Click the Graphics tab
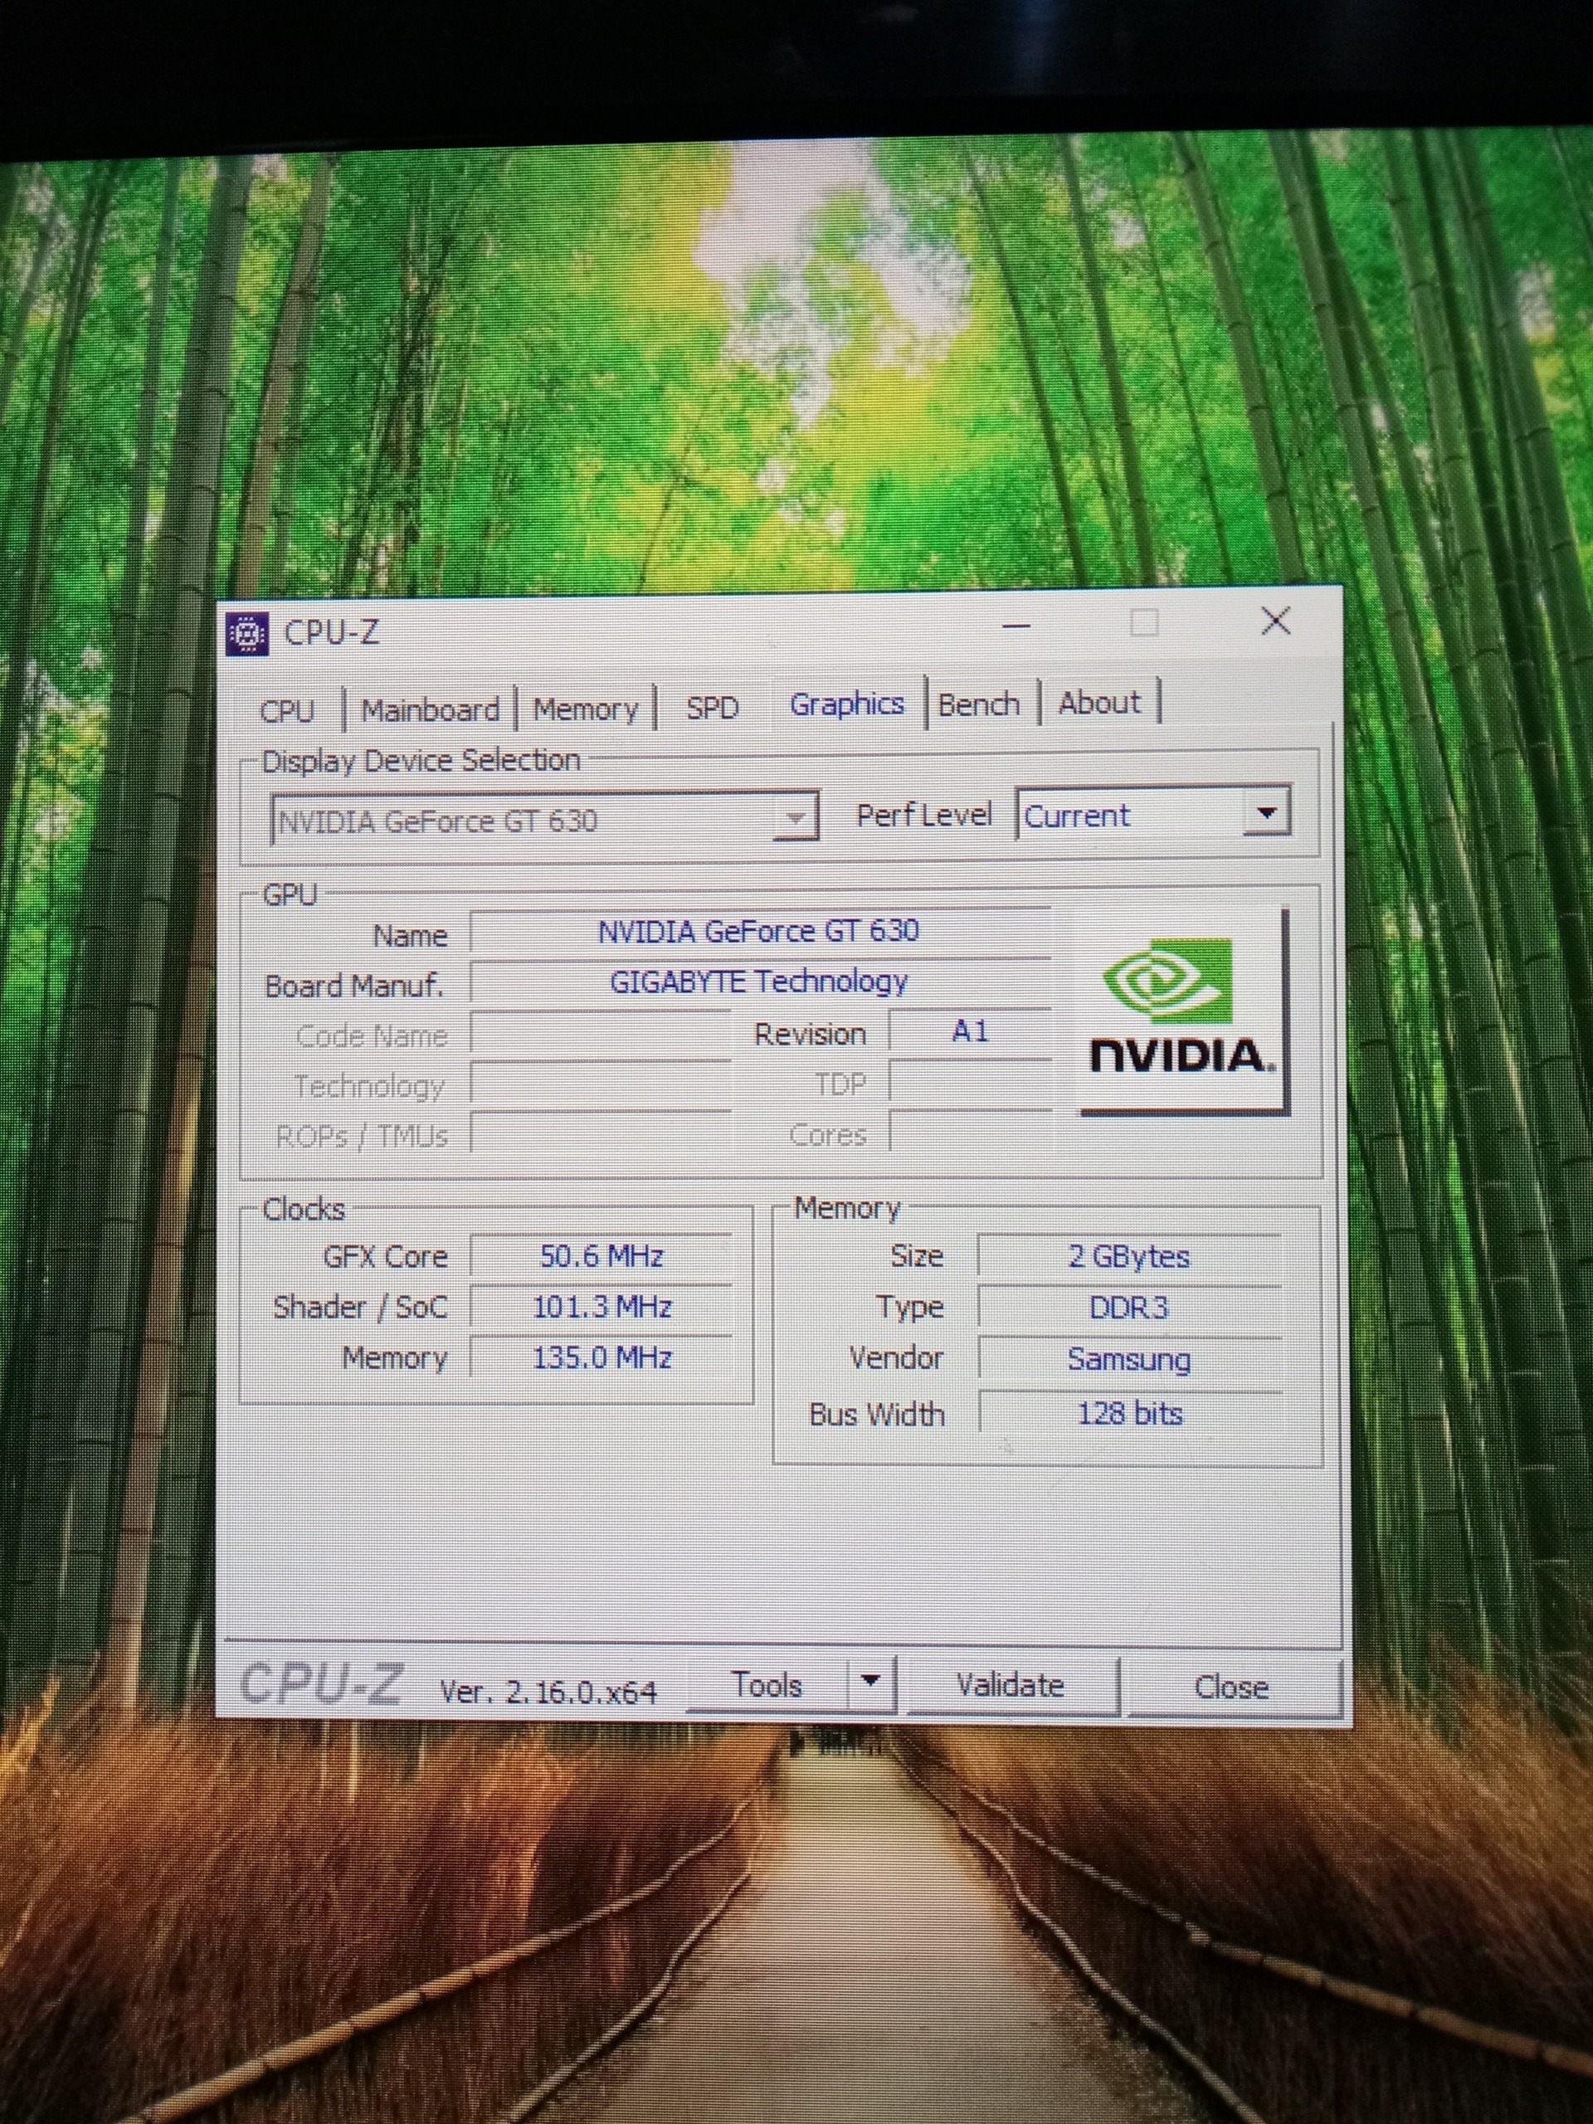The height and width of the screenshot is (2124, 1593). tap(847, 704)
